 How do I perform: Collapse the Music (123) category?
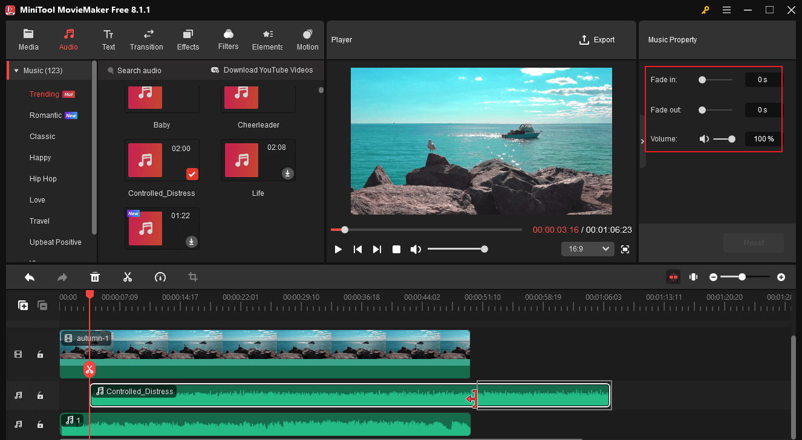(16, 71)
